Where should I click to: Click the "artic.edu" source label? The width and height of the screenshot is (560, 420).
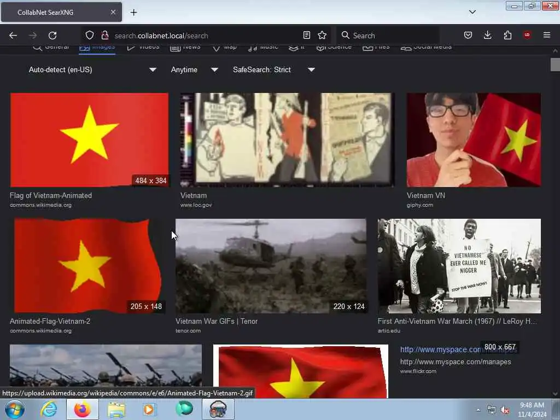click(x=389, y=331)
